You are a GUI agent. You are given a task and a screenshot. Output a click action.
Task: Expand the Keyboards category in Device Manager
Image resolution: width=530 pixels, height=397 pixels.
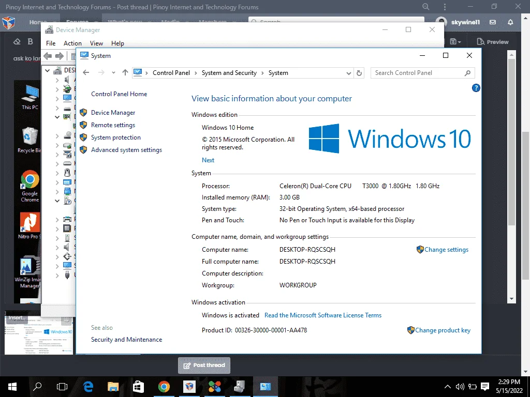point(57,163)
